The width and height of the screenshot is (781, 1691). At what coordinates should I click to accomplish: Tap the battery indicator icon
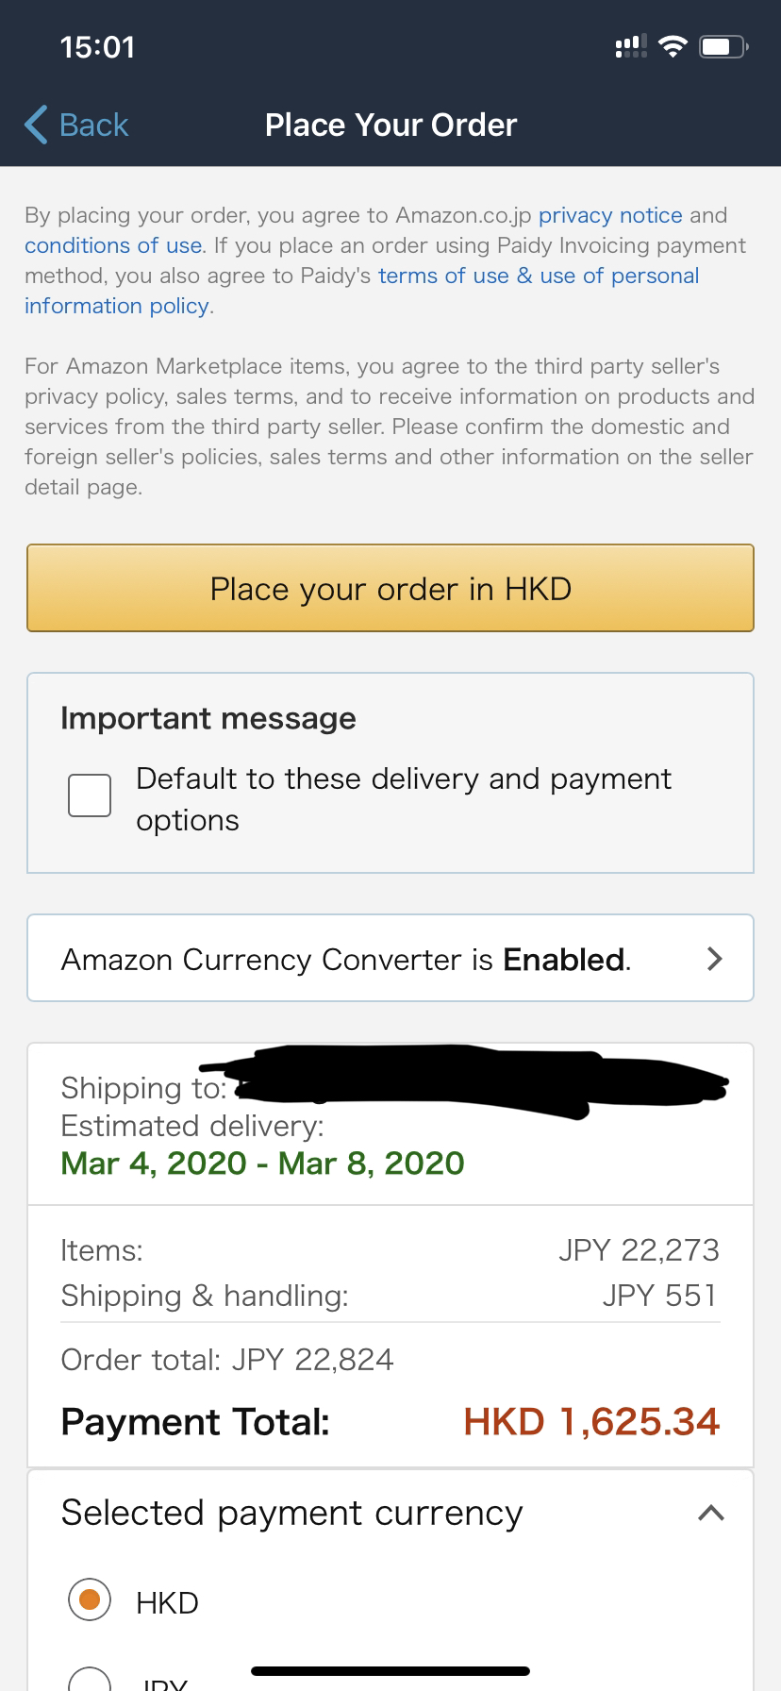(723, 46)
